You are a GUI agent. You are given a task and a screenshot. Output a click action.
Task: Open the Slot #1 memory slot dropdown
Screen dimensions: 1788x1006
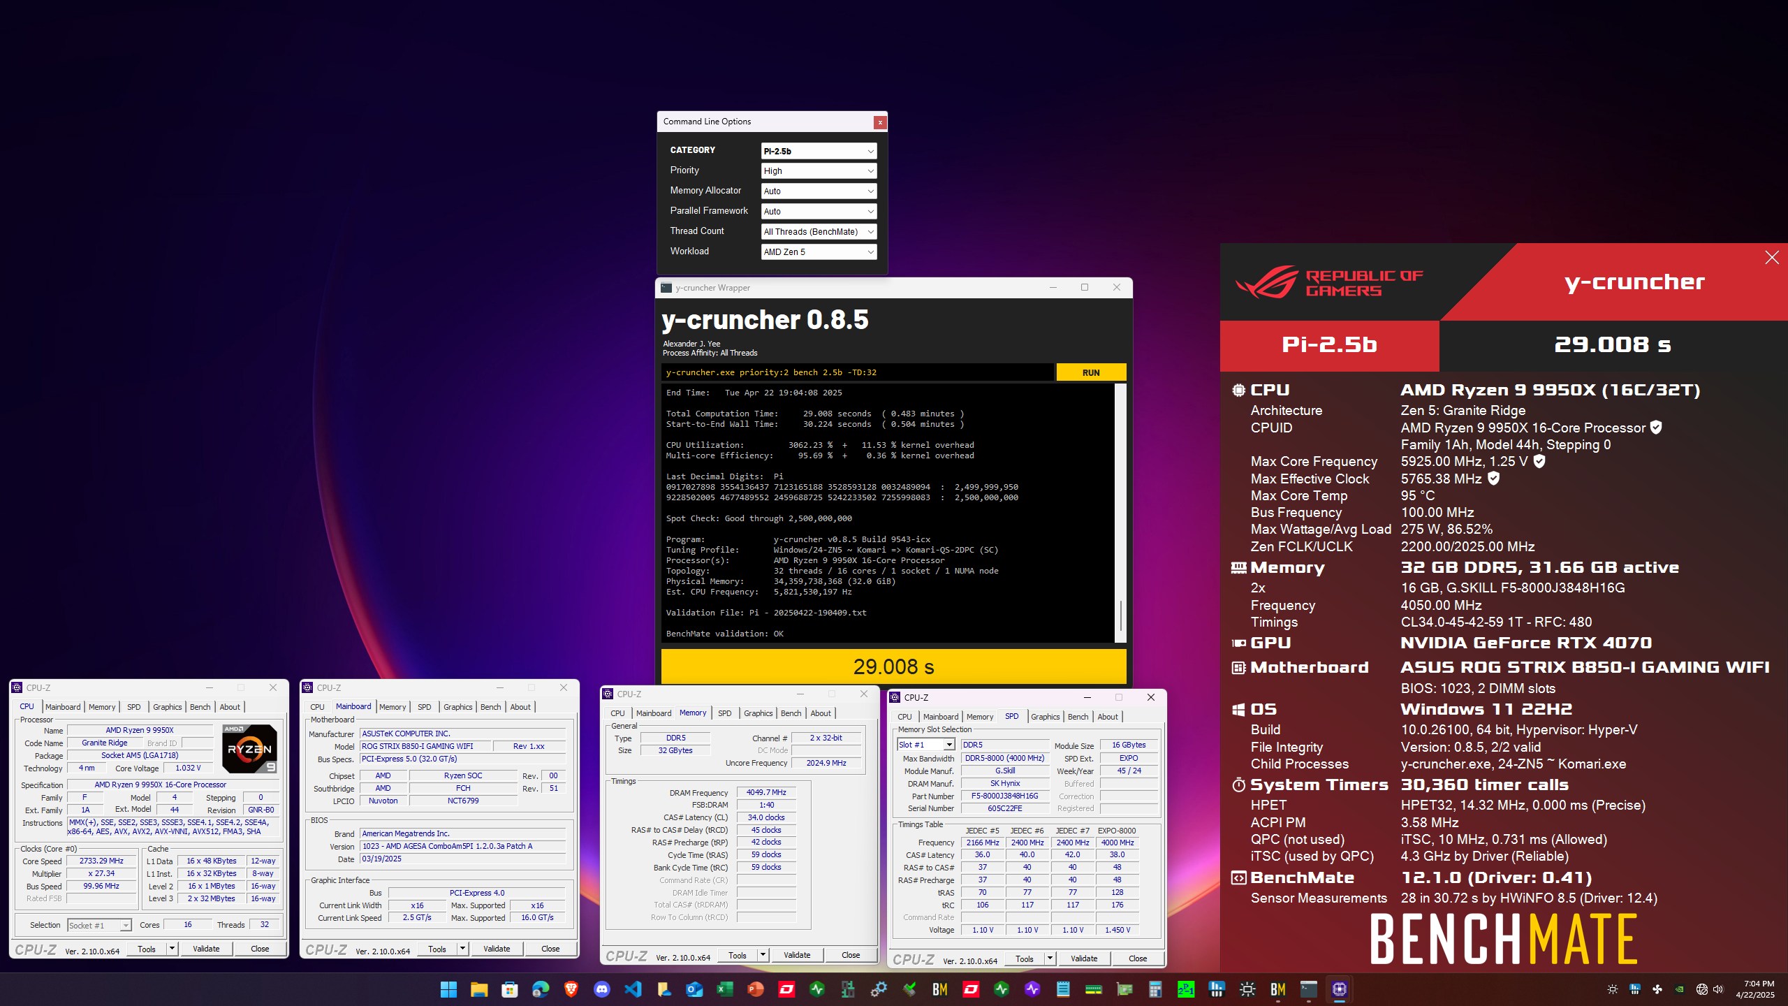point(926,745)
